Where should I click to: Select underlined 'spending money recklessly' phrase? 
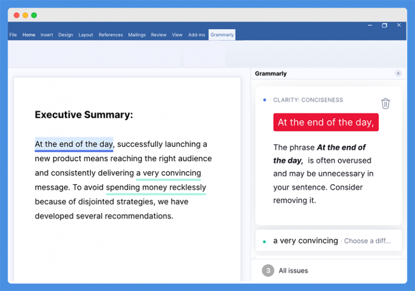156,187
